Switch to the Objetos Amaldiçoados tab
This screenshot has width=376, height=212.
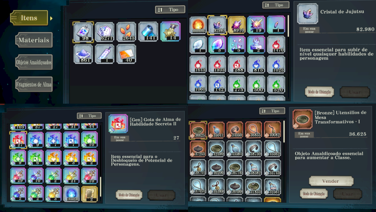click(34, 62)
